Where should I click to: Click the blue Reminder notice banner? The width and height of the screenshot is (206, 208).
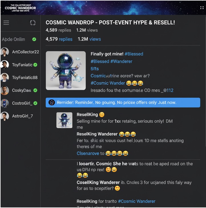pyautogui.click(x=123, y=103)
